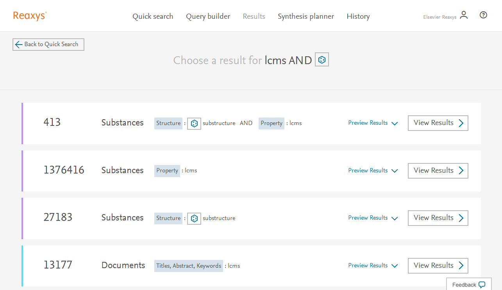The image size is (502, 290).
Task: View Results for 13177 documents
Action: pos(438,266)
